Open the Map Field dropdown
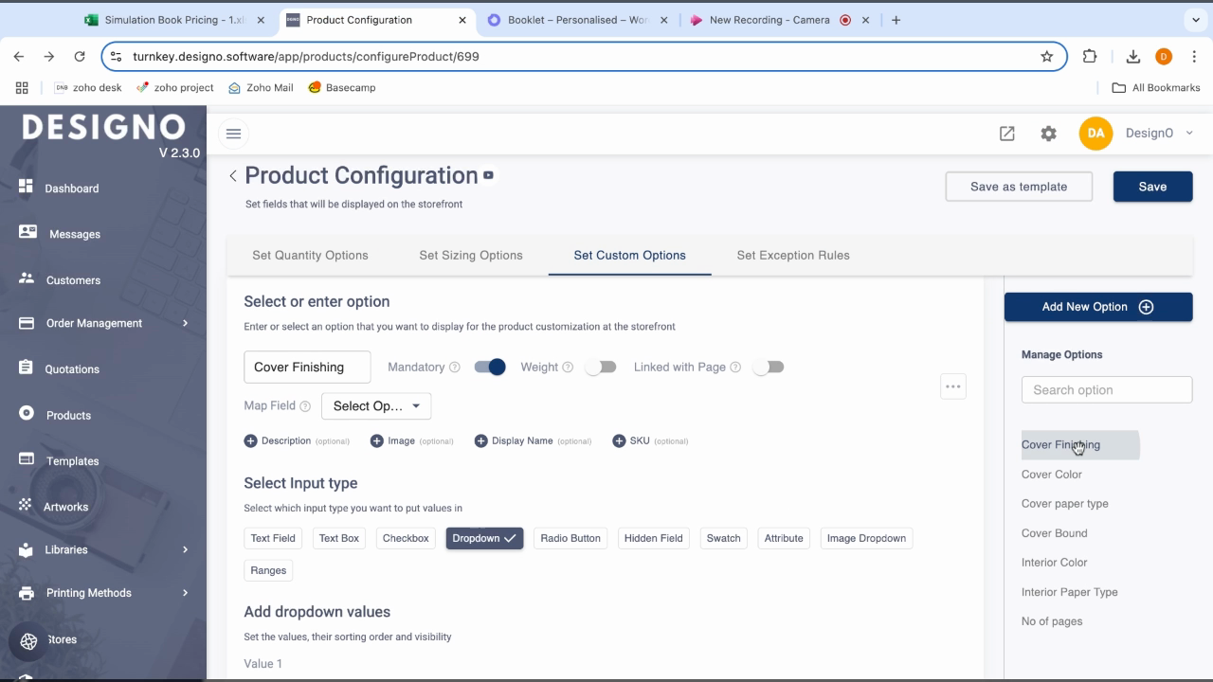 tap(376, 405)
